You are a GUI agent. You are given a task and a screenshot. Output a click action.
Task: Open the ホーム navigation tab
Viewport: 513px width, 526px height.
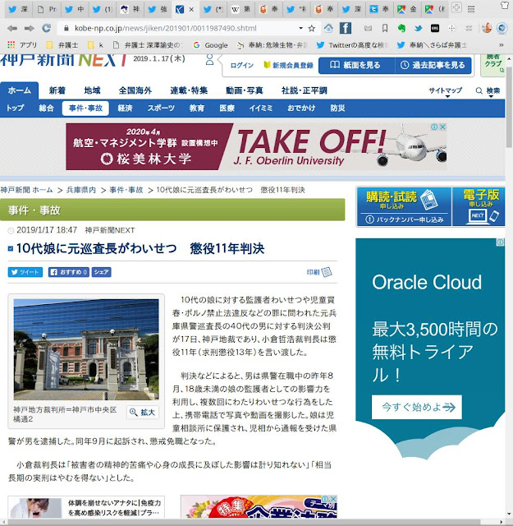(x=20, y=90)
